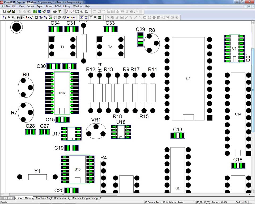Viewport: 255px width, 204px height.
Task: Toggle the B bottom side button
Action: pyautogui.click(x=95, y=18)
